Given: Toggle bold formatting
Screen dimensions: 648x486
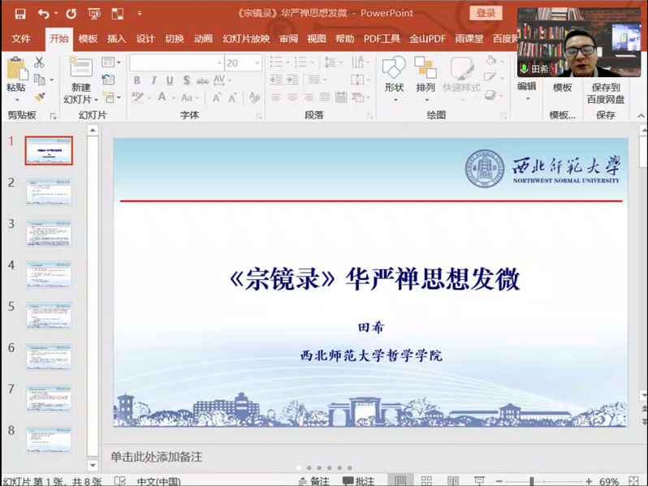Looking at the screenshot, I should click(136, 80).
